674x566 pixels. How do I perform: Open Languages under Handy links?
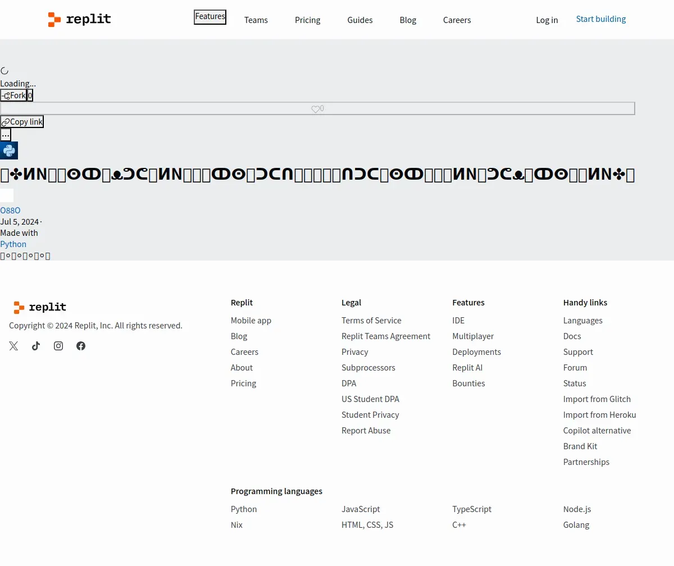583,321
